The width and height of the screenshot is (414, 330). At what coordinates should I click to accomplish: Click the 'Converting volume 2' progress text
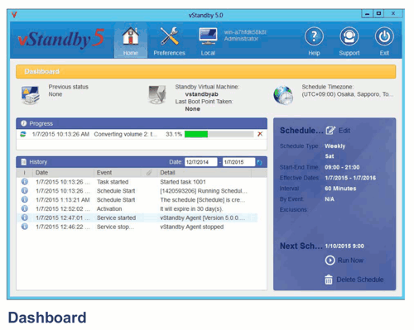(126, 134)
